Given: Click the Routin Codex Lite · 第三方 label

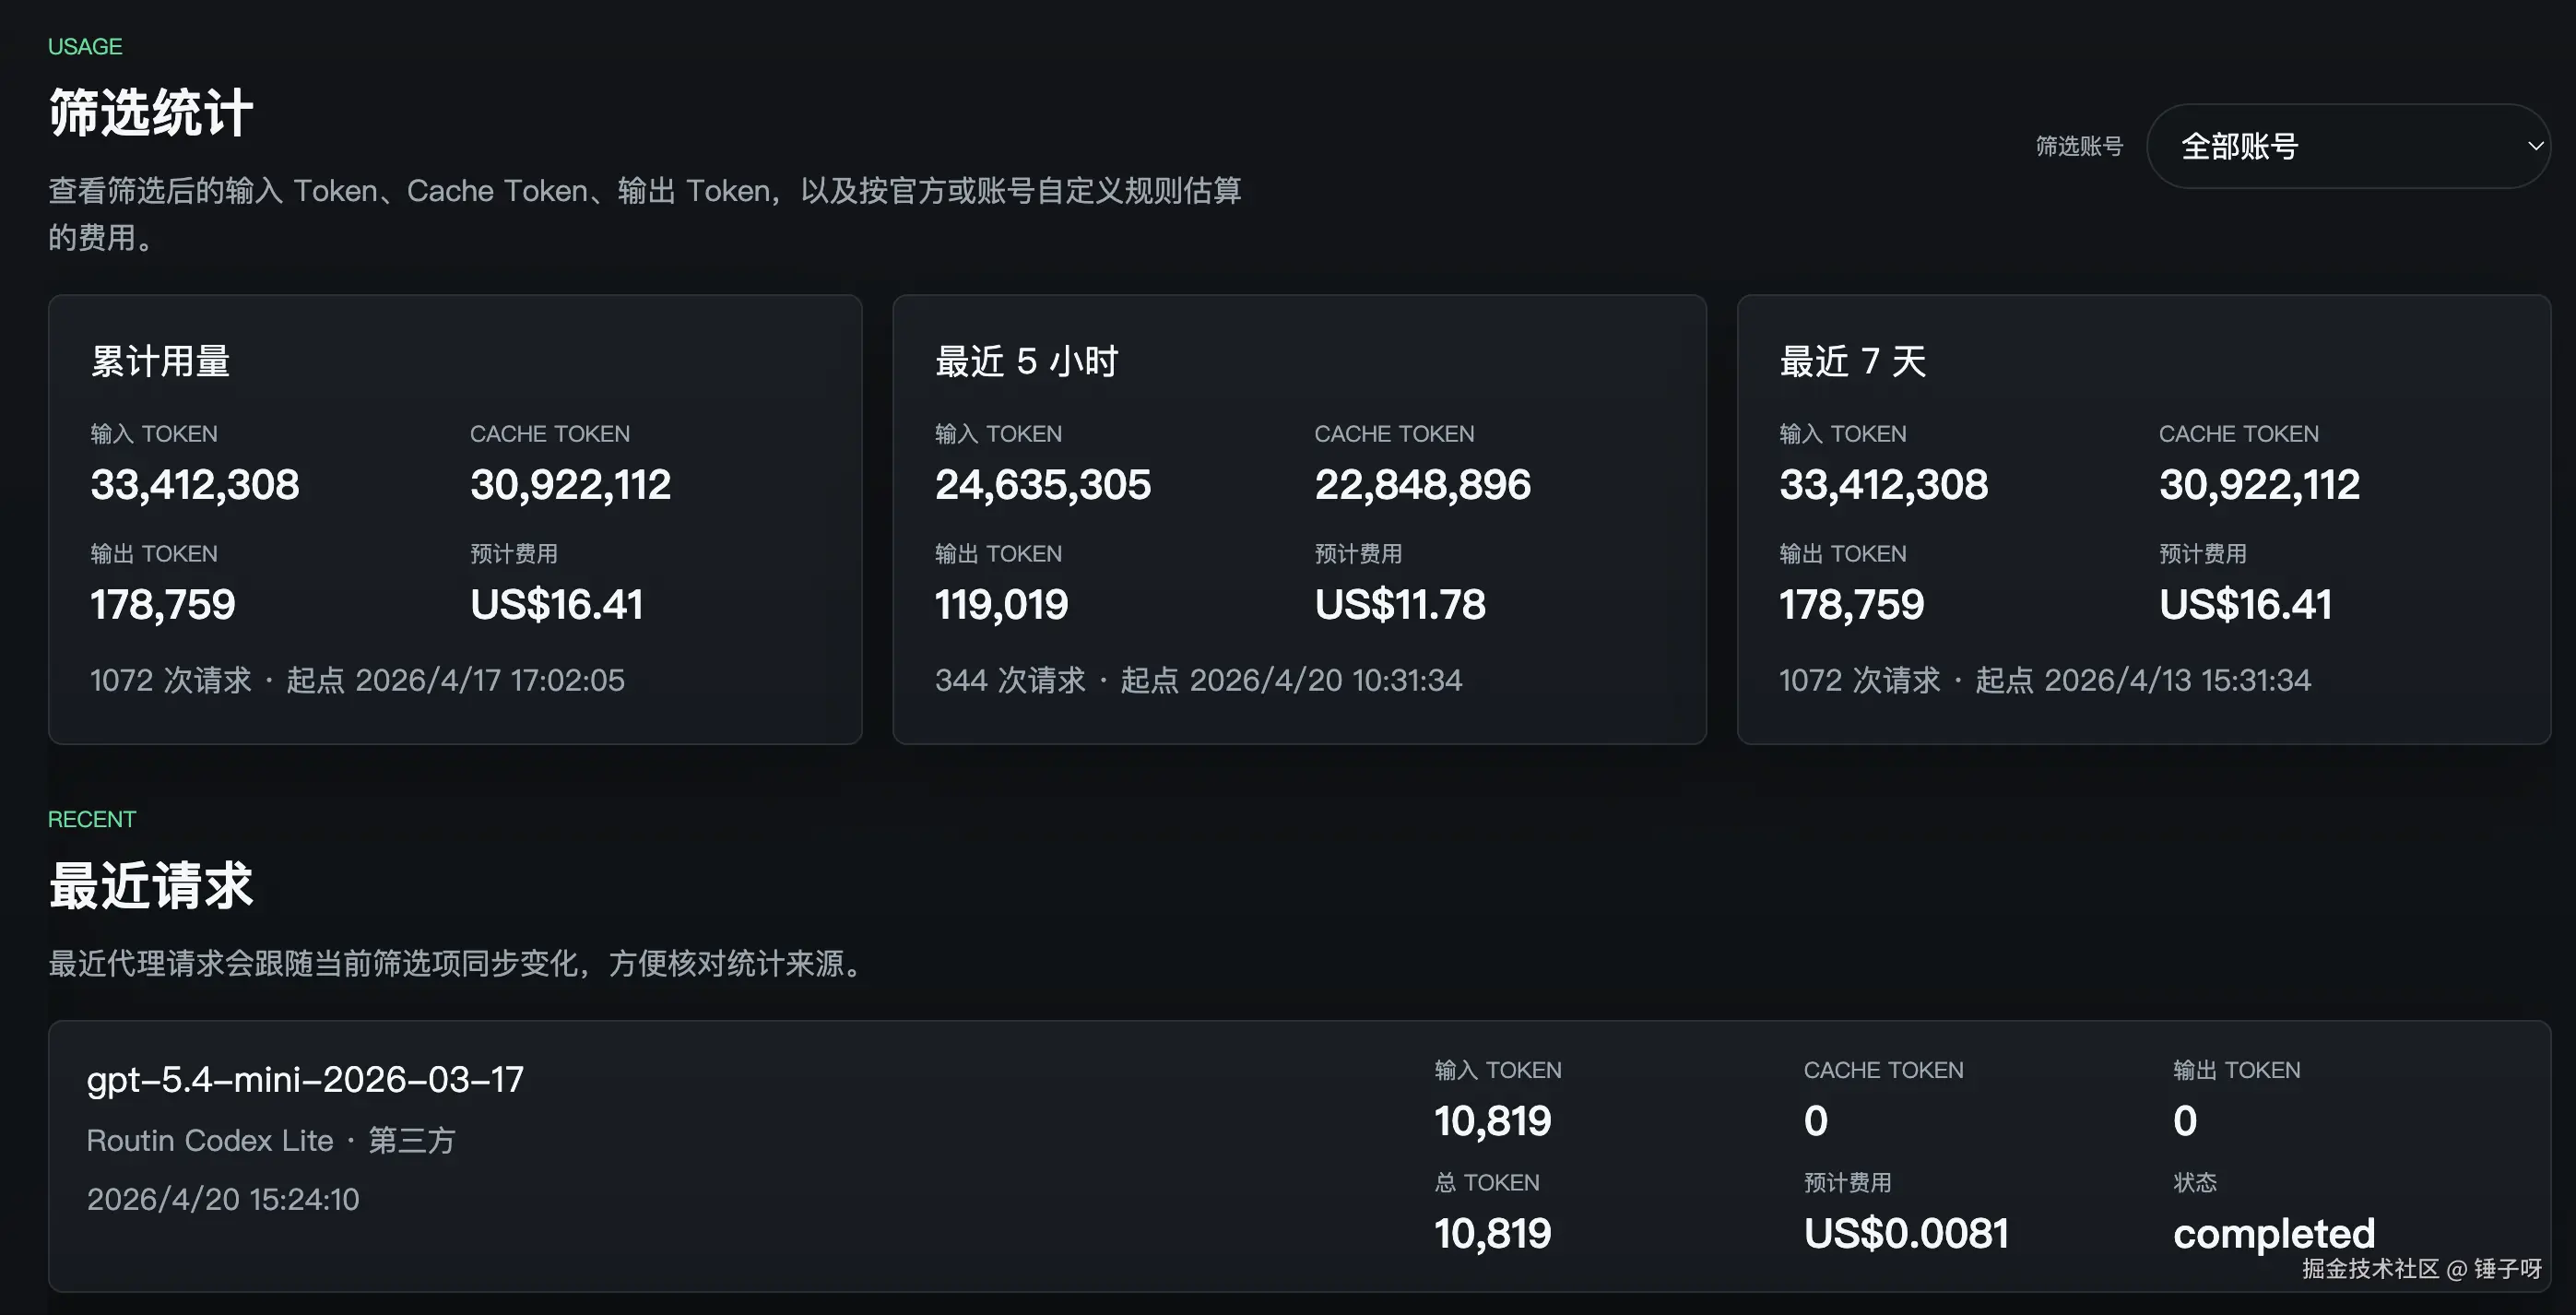Looking at the screenshot, I should click(271, 1140).
